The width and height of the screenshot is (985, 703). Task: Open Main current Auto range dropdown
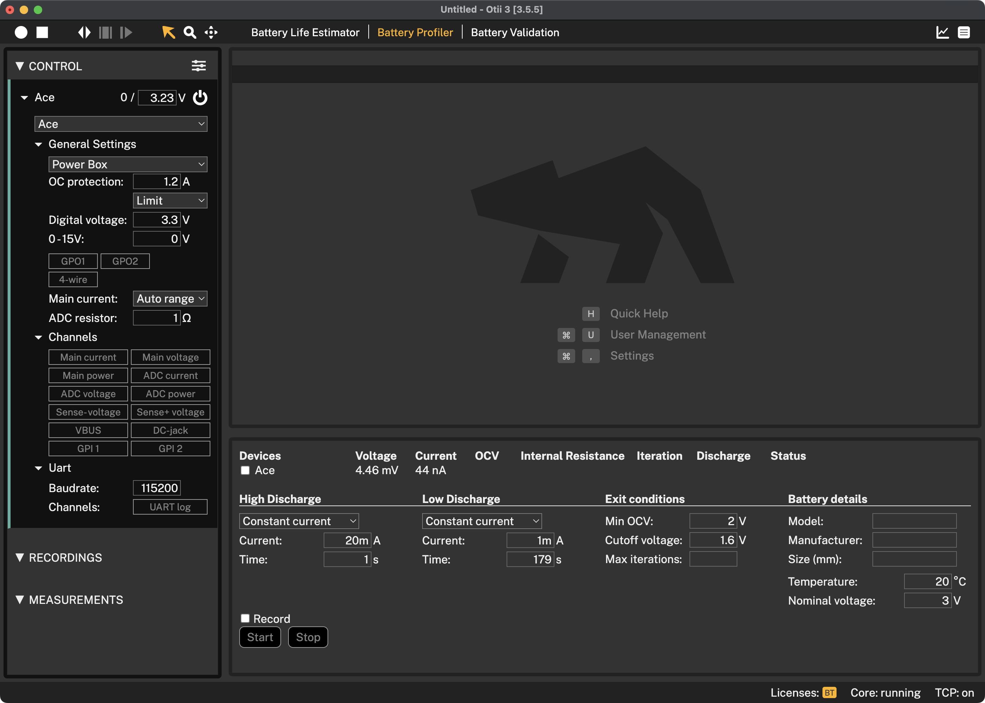point(170,299)
